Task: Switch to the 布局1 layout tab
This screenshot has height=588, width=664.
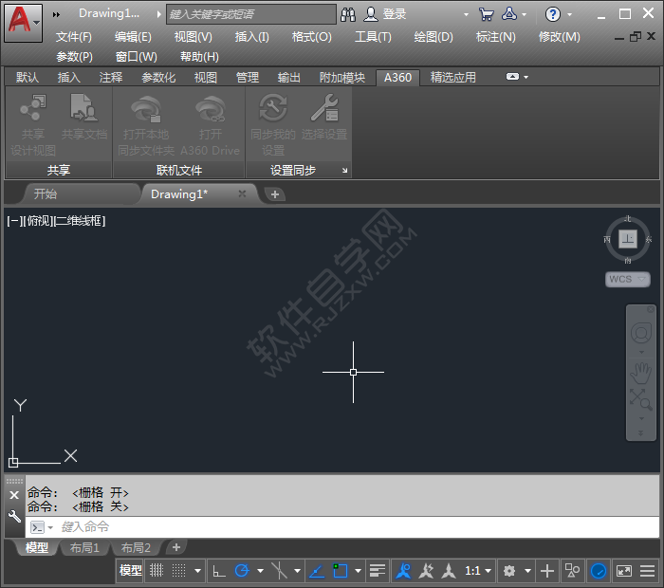Action: (x=84, y=548)
